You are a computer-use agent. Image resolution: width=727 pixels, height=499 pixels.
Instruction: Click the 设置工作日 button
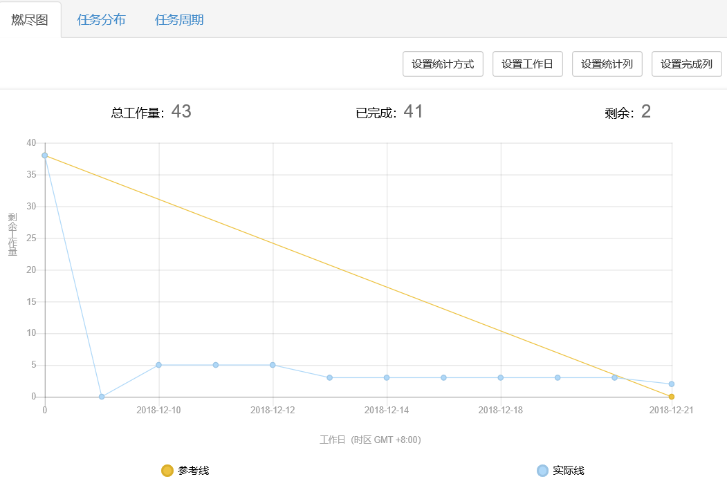click(x=528, y=64)
